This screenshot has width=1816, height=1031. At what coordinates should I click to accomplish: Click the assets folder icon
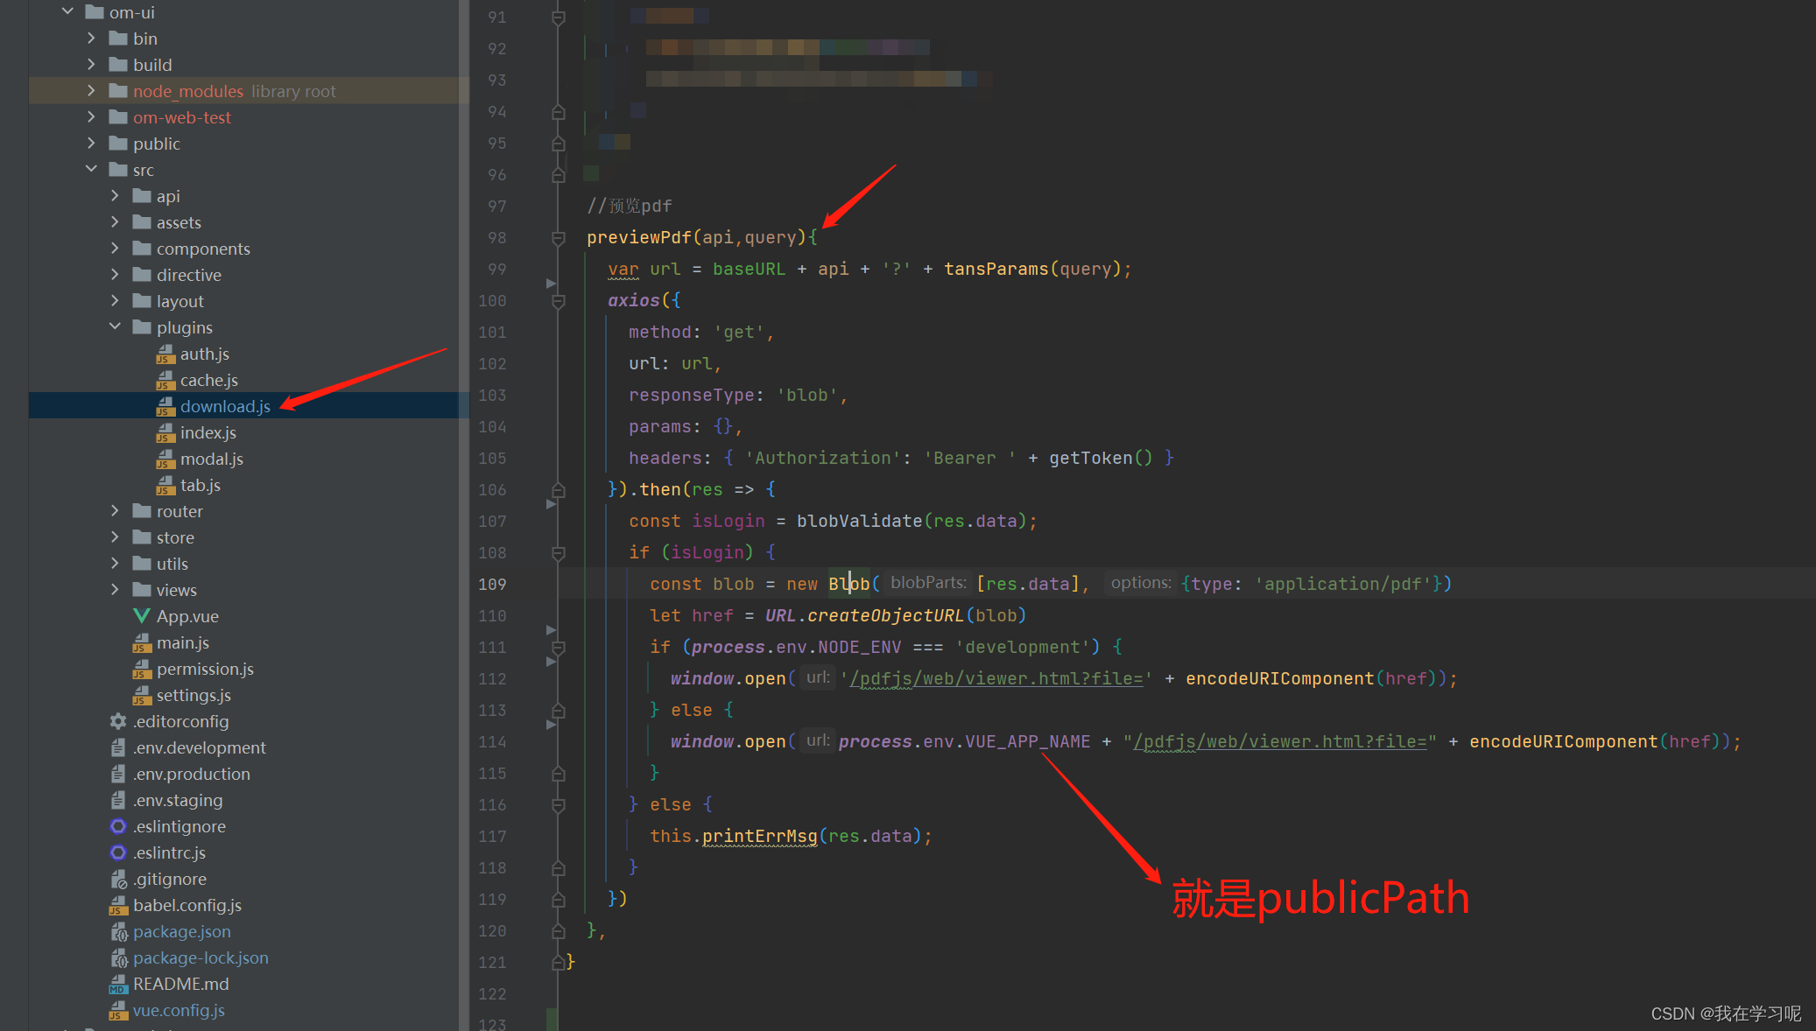click(142, 221)
